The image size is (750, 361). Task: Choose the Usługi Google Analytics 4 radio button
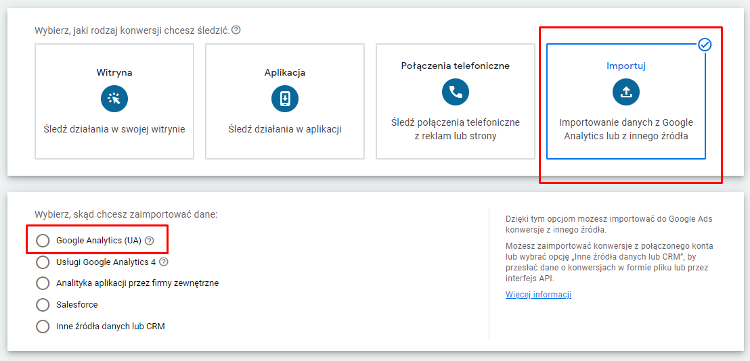pos(43,262)
